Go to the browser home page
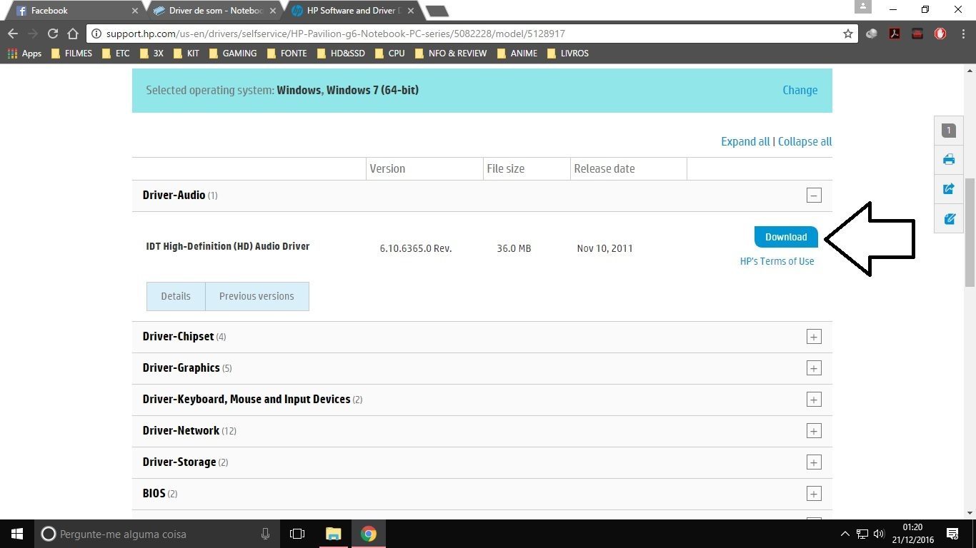This screenshot has height=548, width=976. click(73, 34)
